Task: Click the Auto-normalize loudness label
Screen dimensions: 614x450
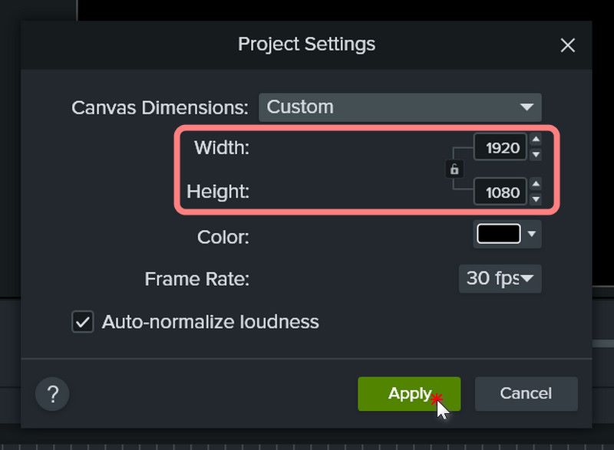Action: pos(210,321)
